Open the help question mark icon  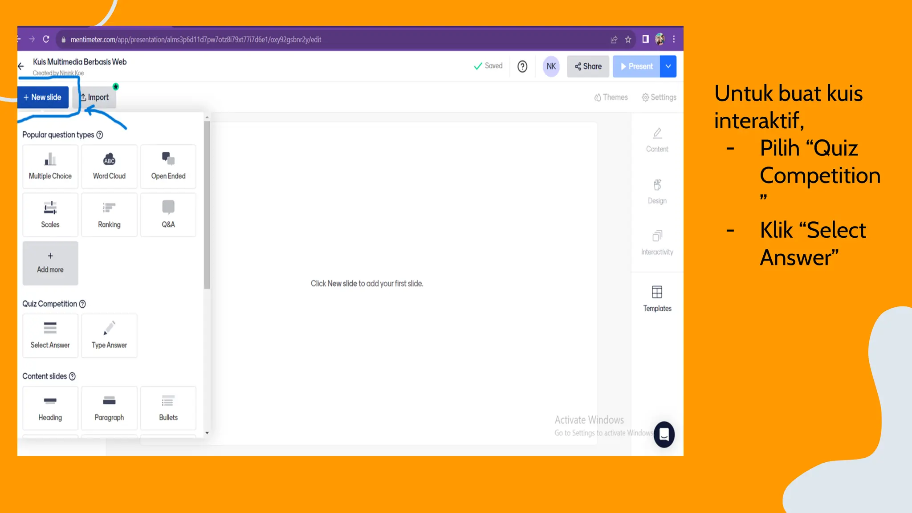(522, 66)
